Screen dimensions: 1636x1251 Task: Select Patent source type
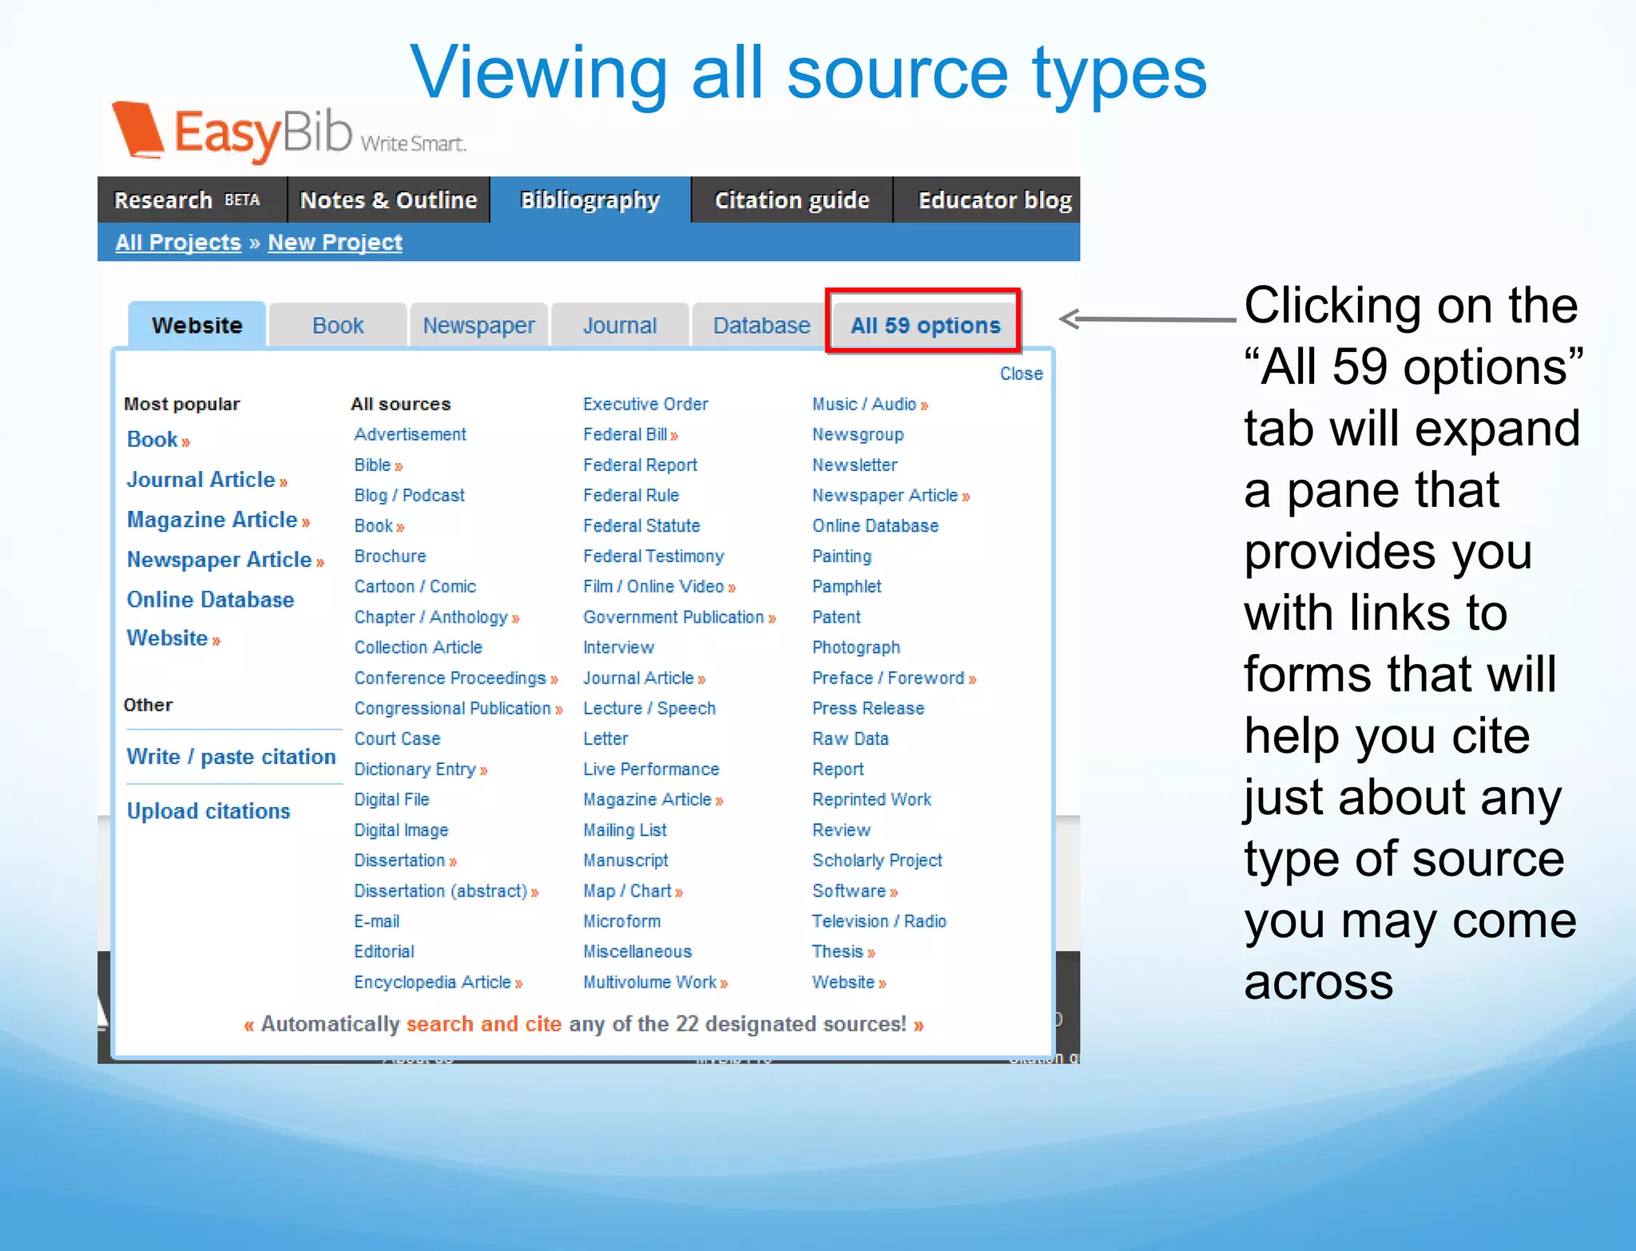point(836,617)
